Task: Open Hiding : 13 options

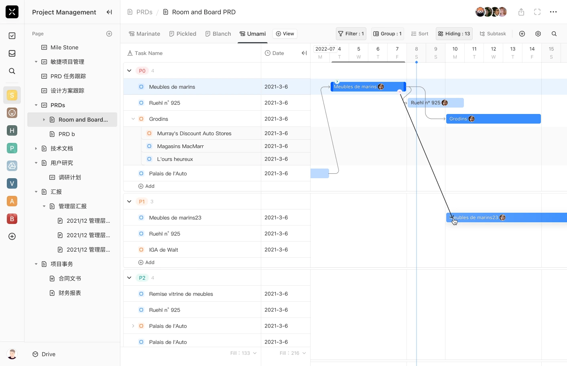Action: point(454,34)
